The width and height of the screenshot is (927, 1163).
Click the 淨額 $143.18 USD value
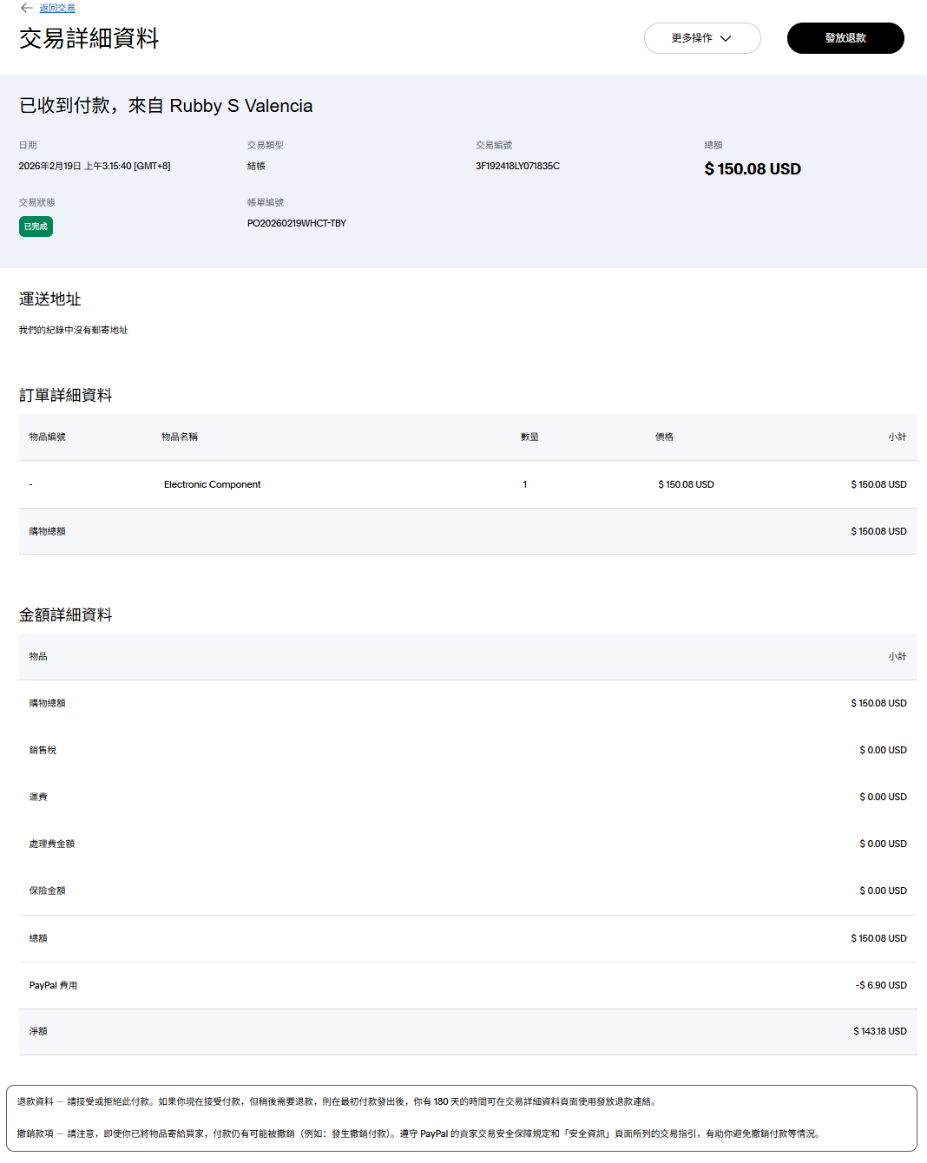[879, 1031]
